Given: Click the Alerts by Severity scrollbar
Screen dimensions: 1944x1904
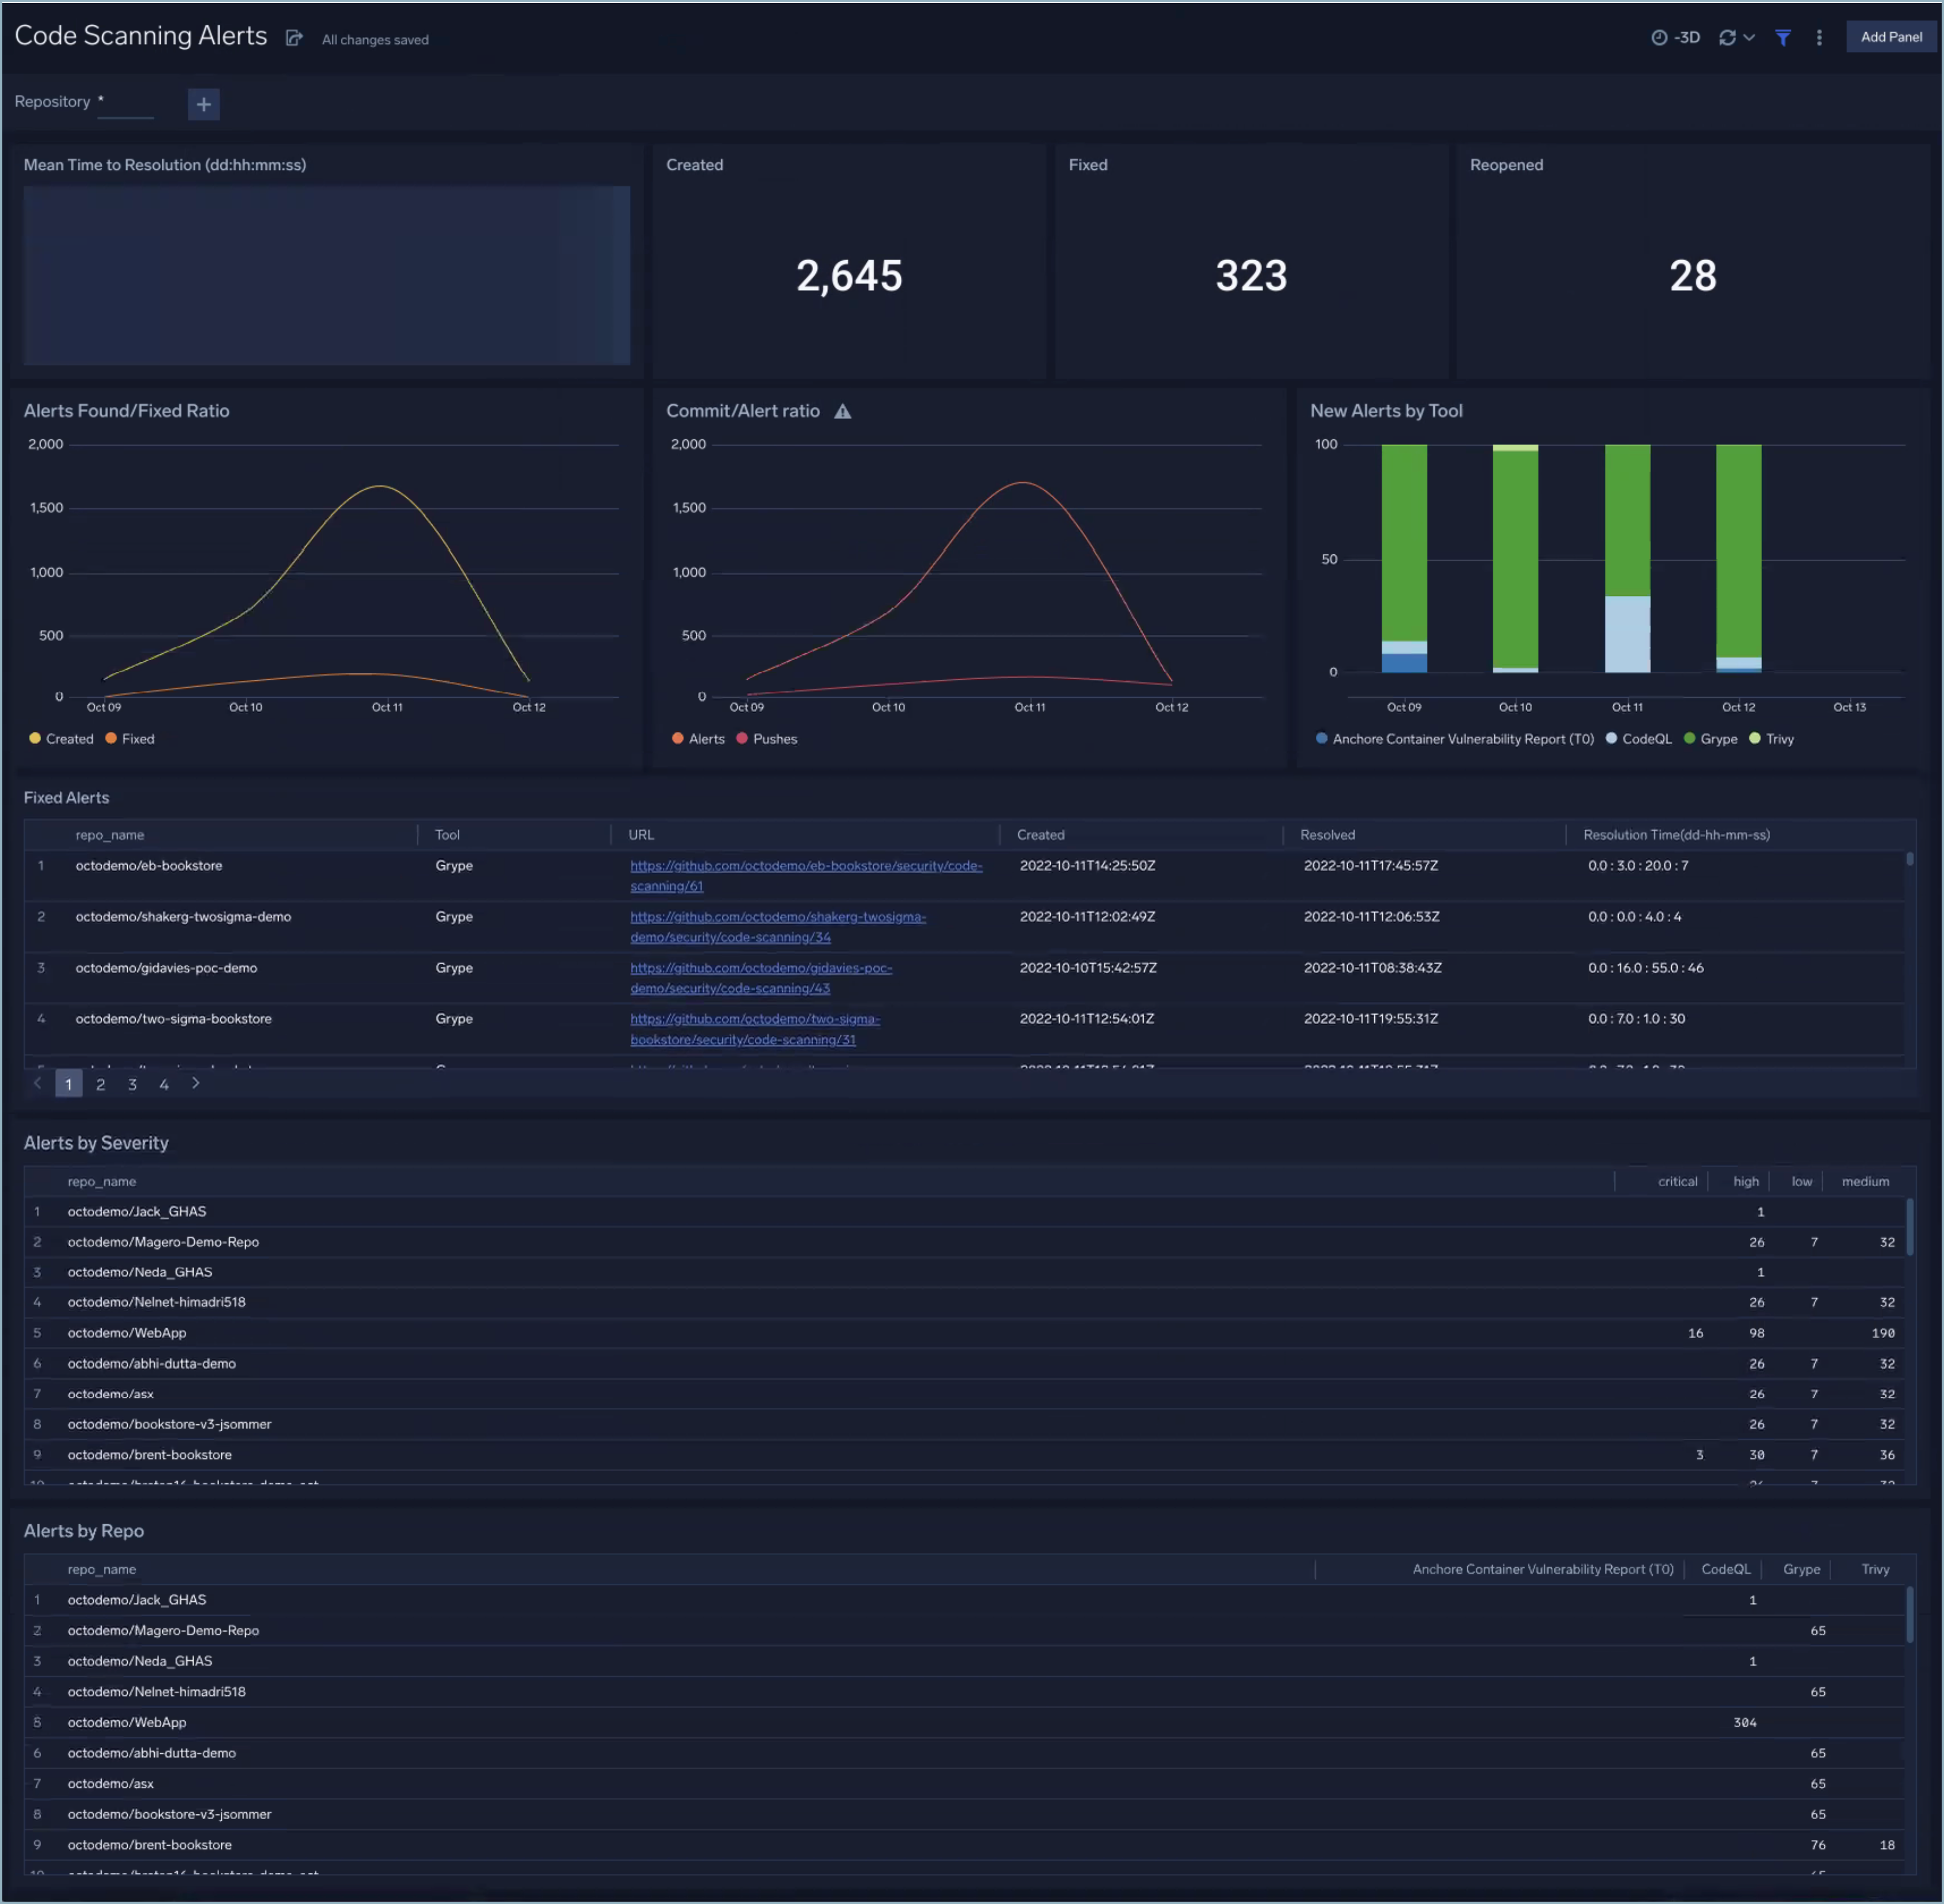Looking at the screenshot, I should (1909, 1227).
